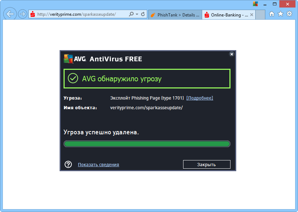Screen dimensions: 298x212
Task: Click the Home icon in the toolbar
Action: click(272, 14)
